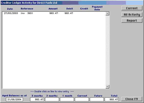
Task: Click the 'Double click on line' hint text
Action: [52, 92]
